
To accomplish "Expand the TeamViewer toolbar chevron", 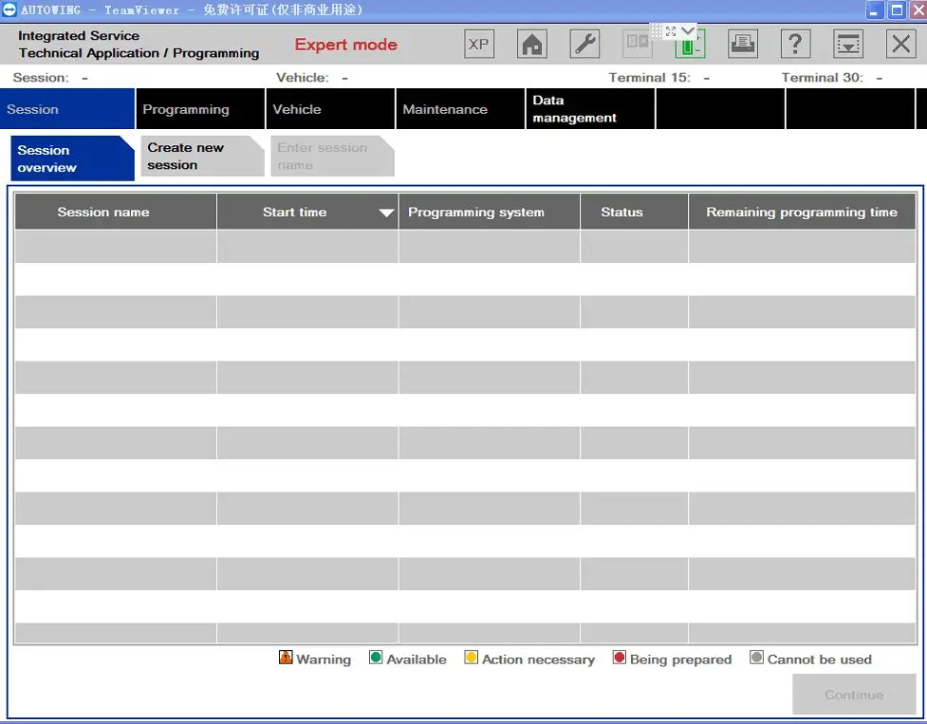I will pyautogui.click(x=687, y=30).
